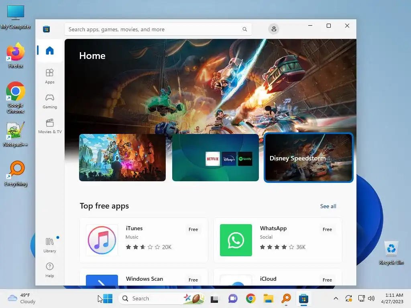Go to the Gaming section

pyautogui.click(x=49, y=101)
